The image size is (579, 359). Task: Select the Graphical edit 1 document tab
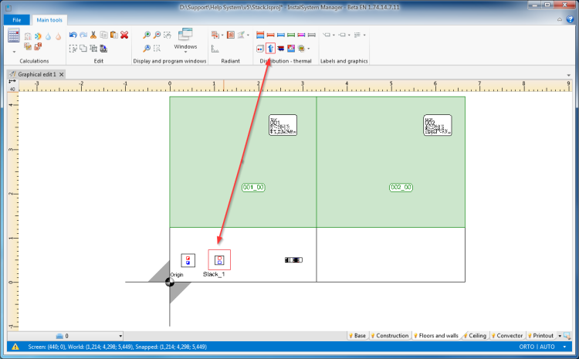pos(37,74)
